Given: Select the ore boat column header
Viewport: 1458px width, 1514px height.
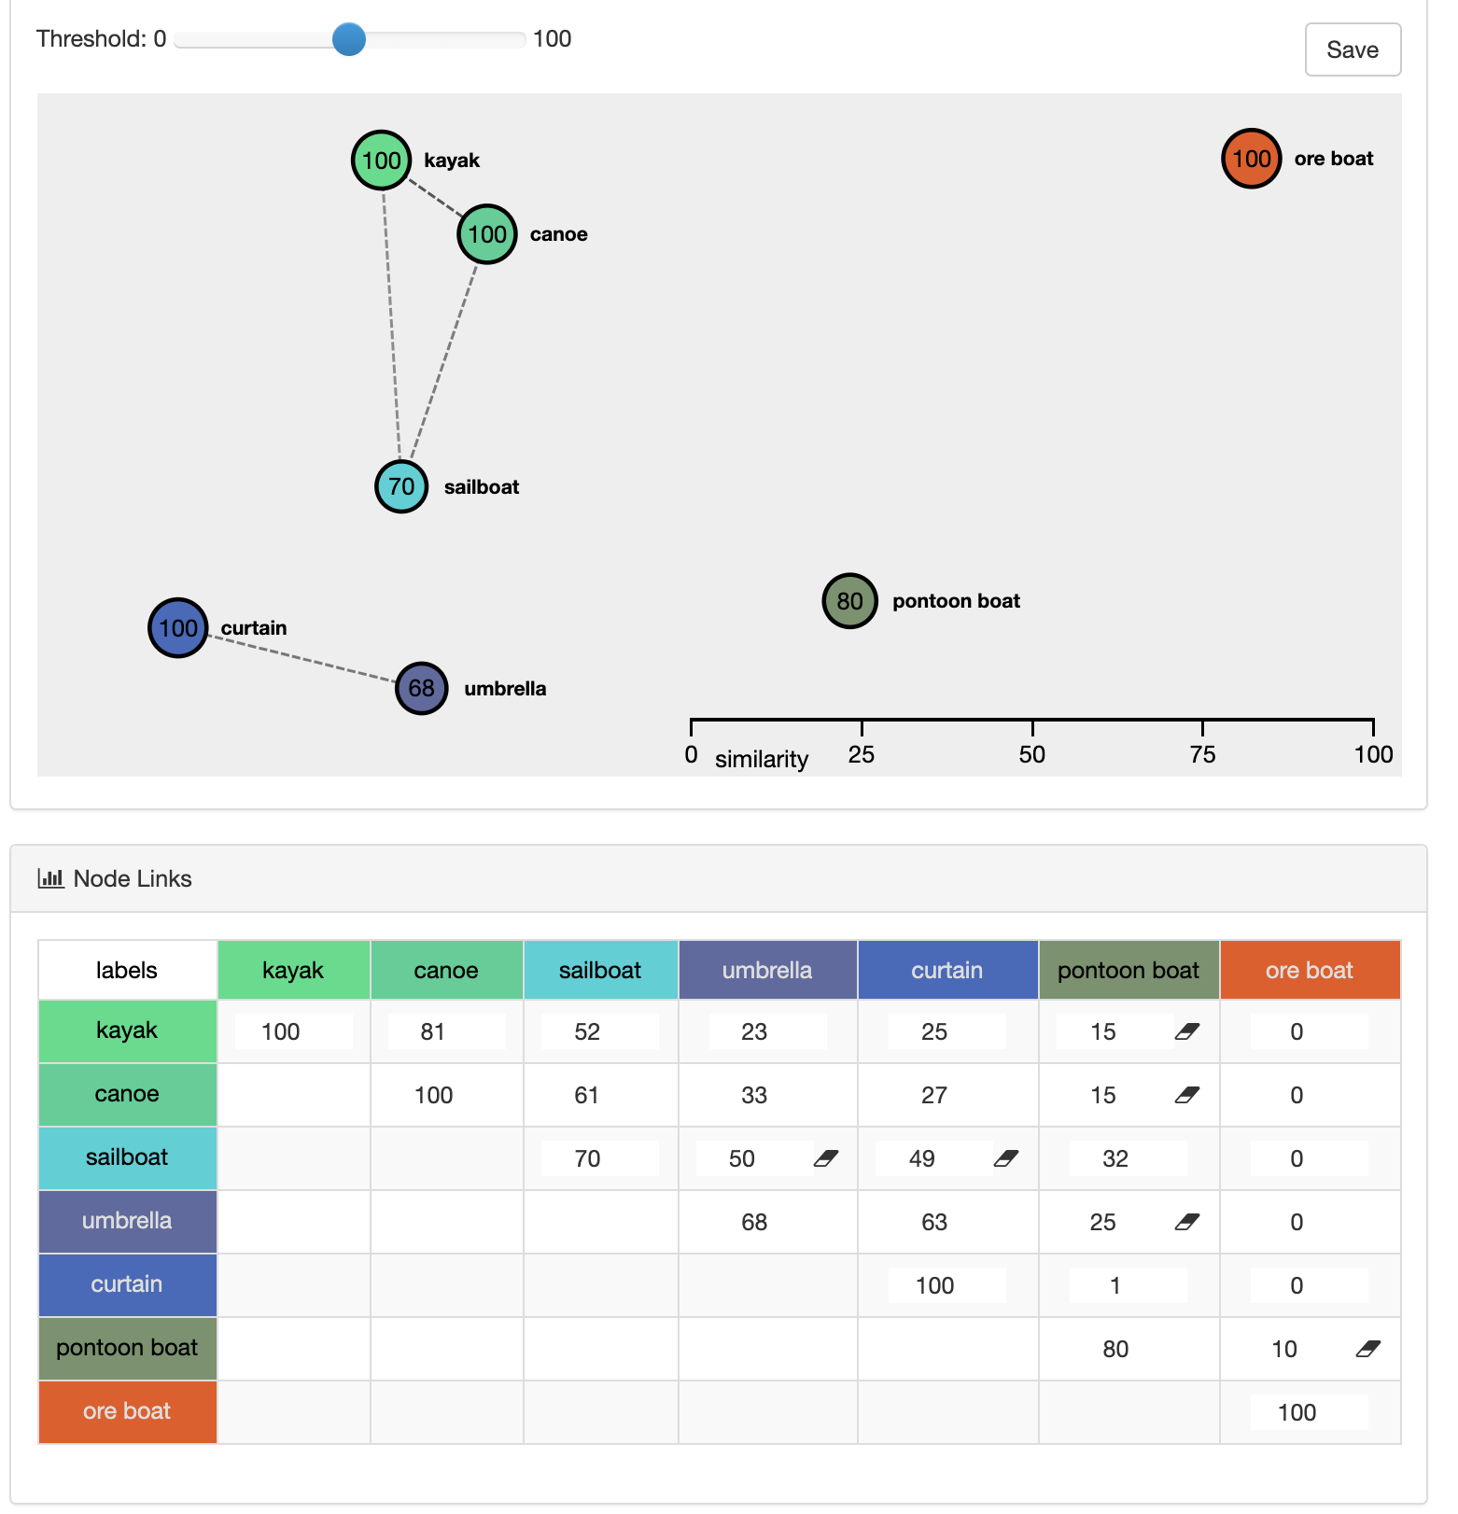Looking at the screenshot, I should [1310, 970].
